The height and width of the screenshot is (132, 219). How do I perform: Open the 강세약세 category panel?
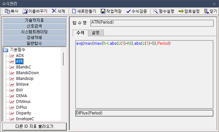click(x=34, y=38)
